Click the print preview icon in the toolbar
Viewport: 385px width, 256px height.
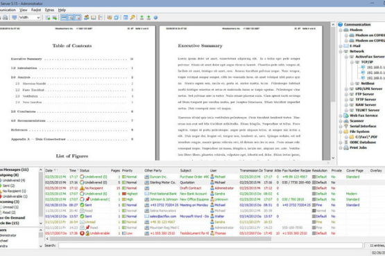coord(5,17)
